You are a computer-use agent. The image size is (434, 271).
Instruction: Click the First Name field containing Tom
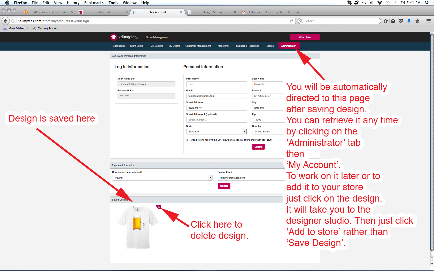click(216, 84)
